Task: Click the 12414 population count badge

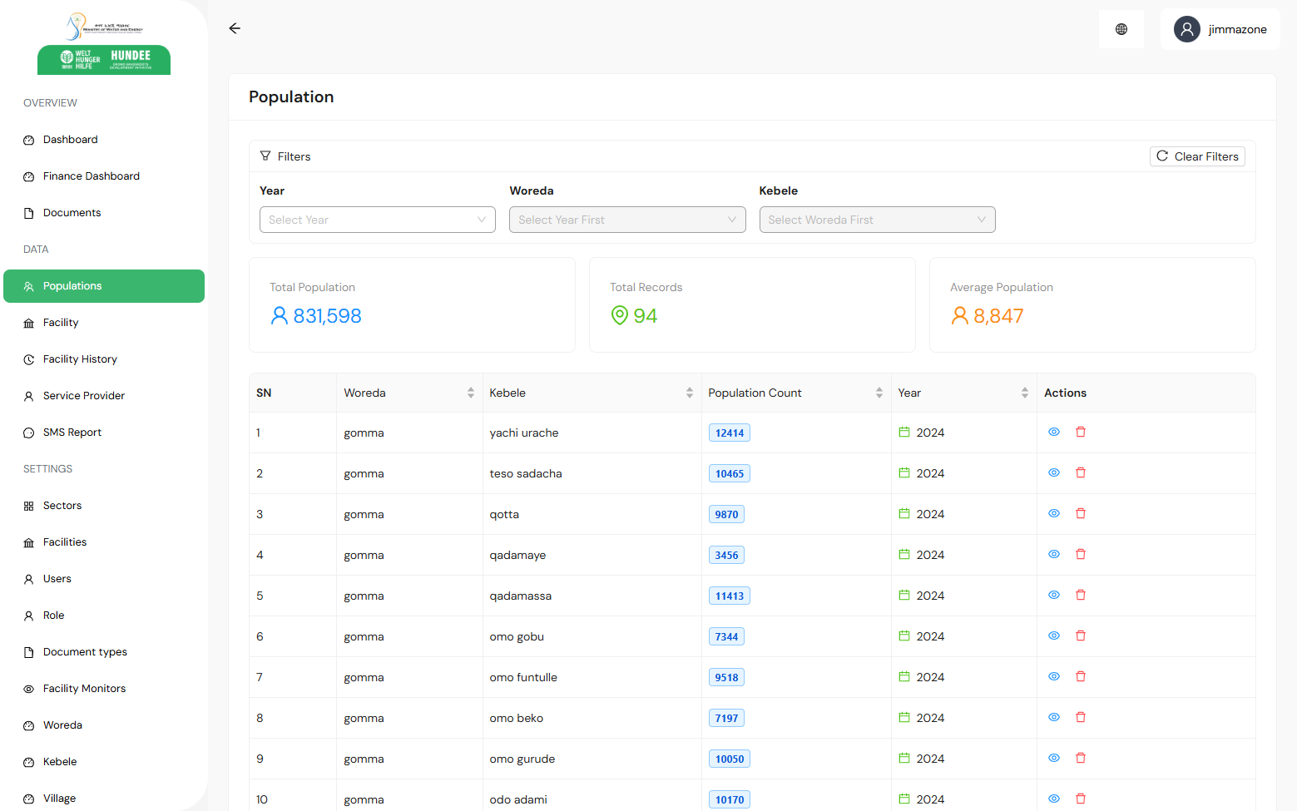Action: pyautogui.click(x=729, y=433)
